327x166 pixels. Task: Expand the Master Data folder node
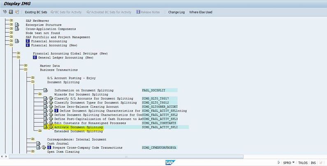click(26, 65)
